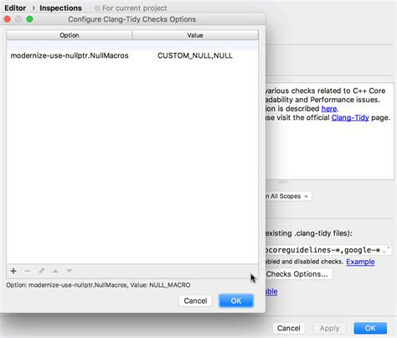
Task: Click the project scope icon beside For current project
Action: click(x=97, y=8)
